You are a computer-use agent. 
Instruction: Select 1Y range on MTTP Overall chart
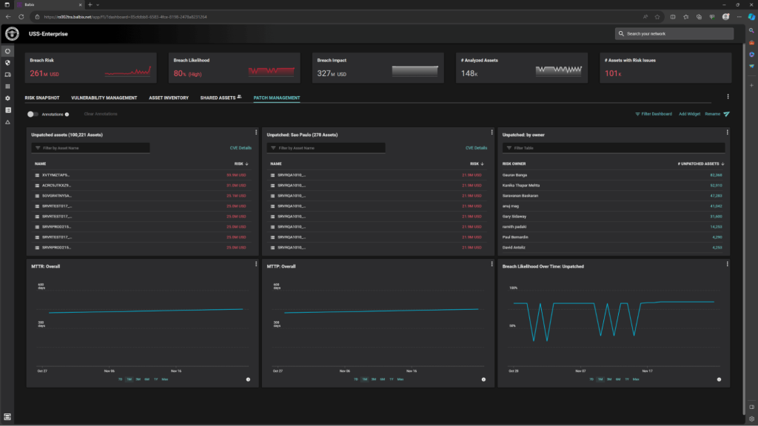point(392,379)
